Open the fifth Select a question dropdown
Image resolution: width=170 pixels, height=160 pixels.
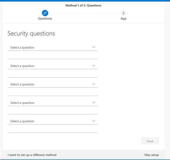click(x=53, y=121)
